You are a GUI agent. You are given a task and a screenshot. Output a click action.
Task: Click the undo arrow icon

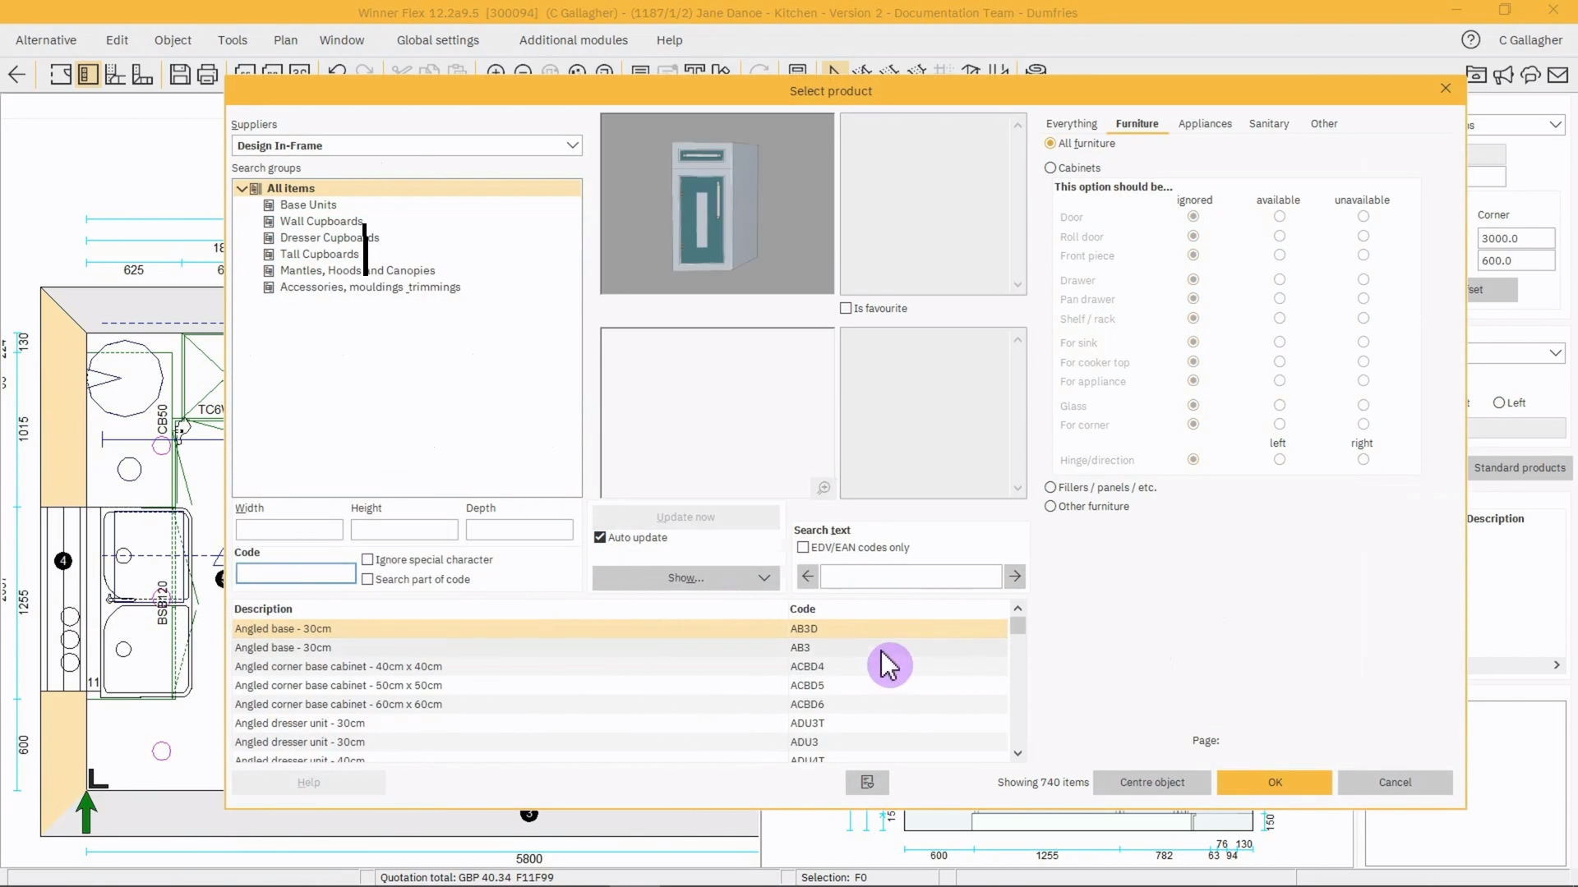point(337,71)
